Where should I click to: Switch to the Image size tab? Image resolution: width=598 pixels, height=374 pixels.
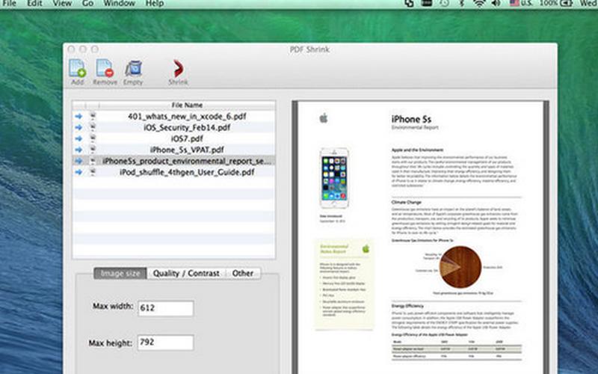point(120,273)
